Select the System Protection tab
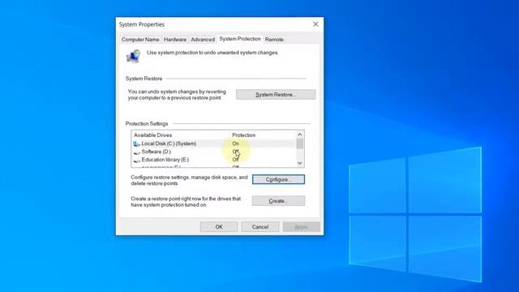 coord(240,39)
